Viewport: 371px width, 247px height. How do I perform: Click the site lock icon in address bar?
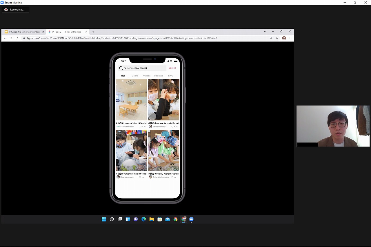24,38
